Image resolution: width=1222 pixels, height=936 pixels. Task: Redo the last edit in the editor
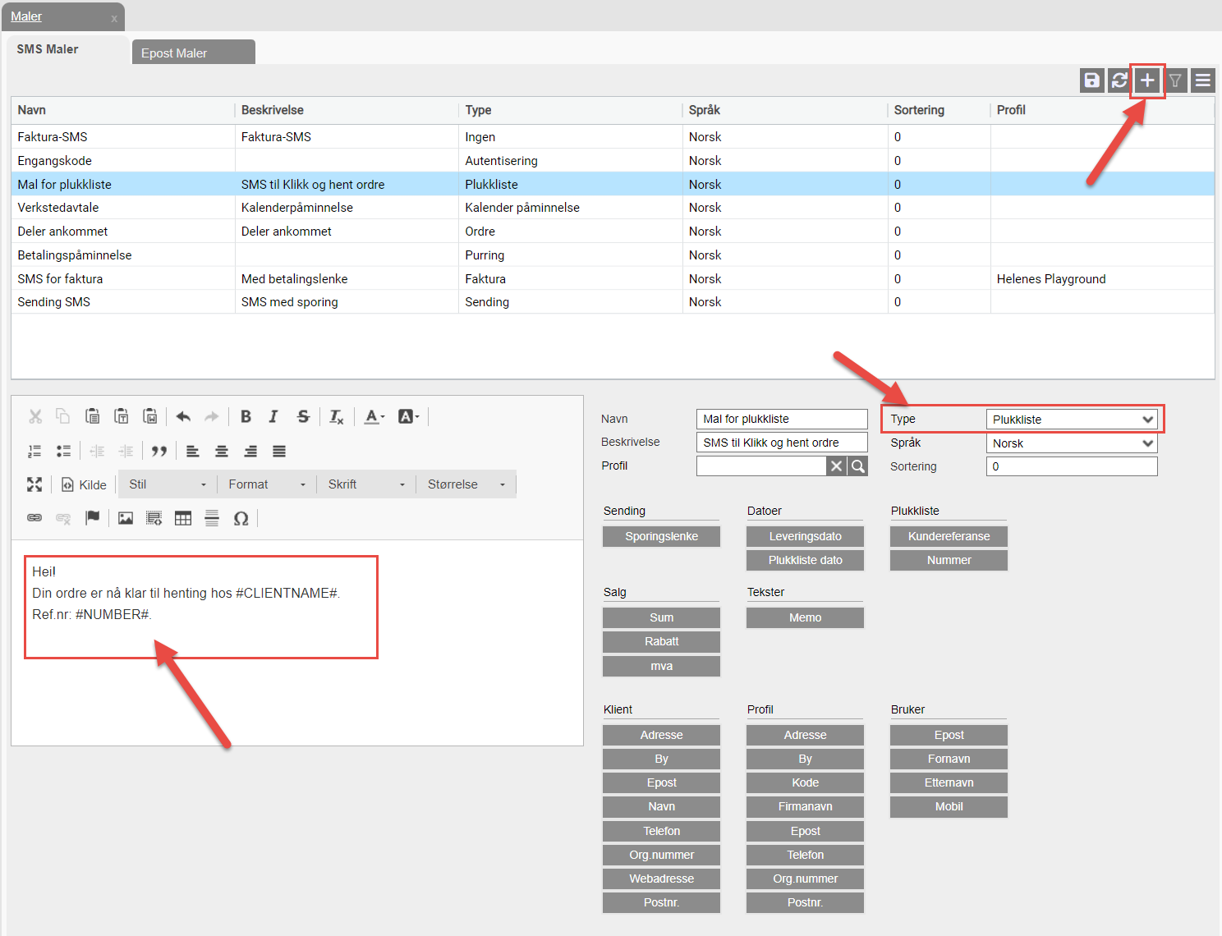(212, 416)
